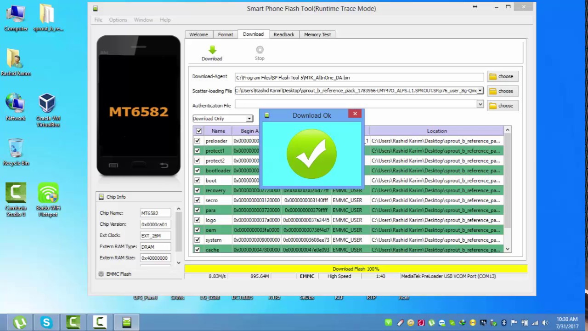
Task: Switch to the Readback tab
Action: pos(284,34)
